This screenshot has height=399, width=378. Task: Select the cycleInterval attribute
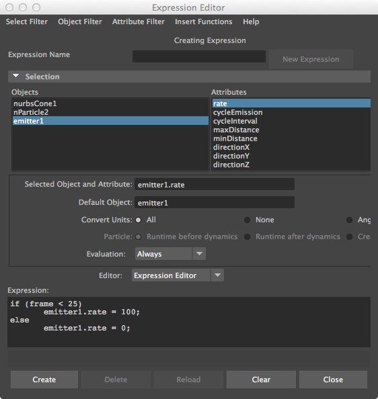291,121
